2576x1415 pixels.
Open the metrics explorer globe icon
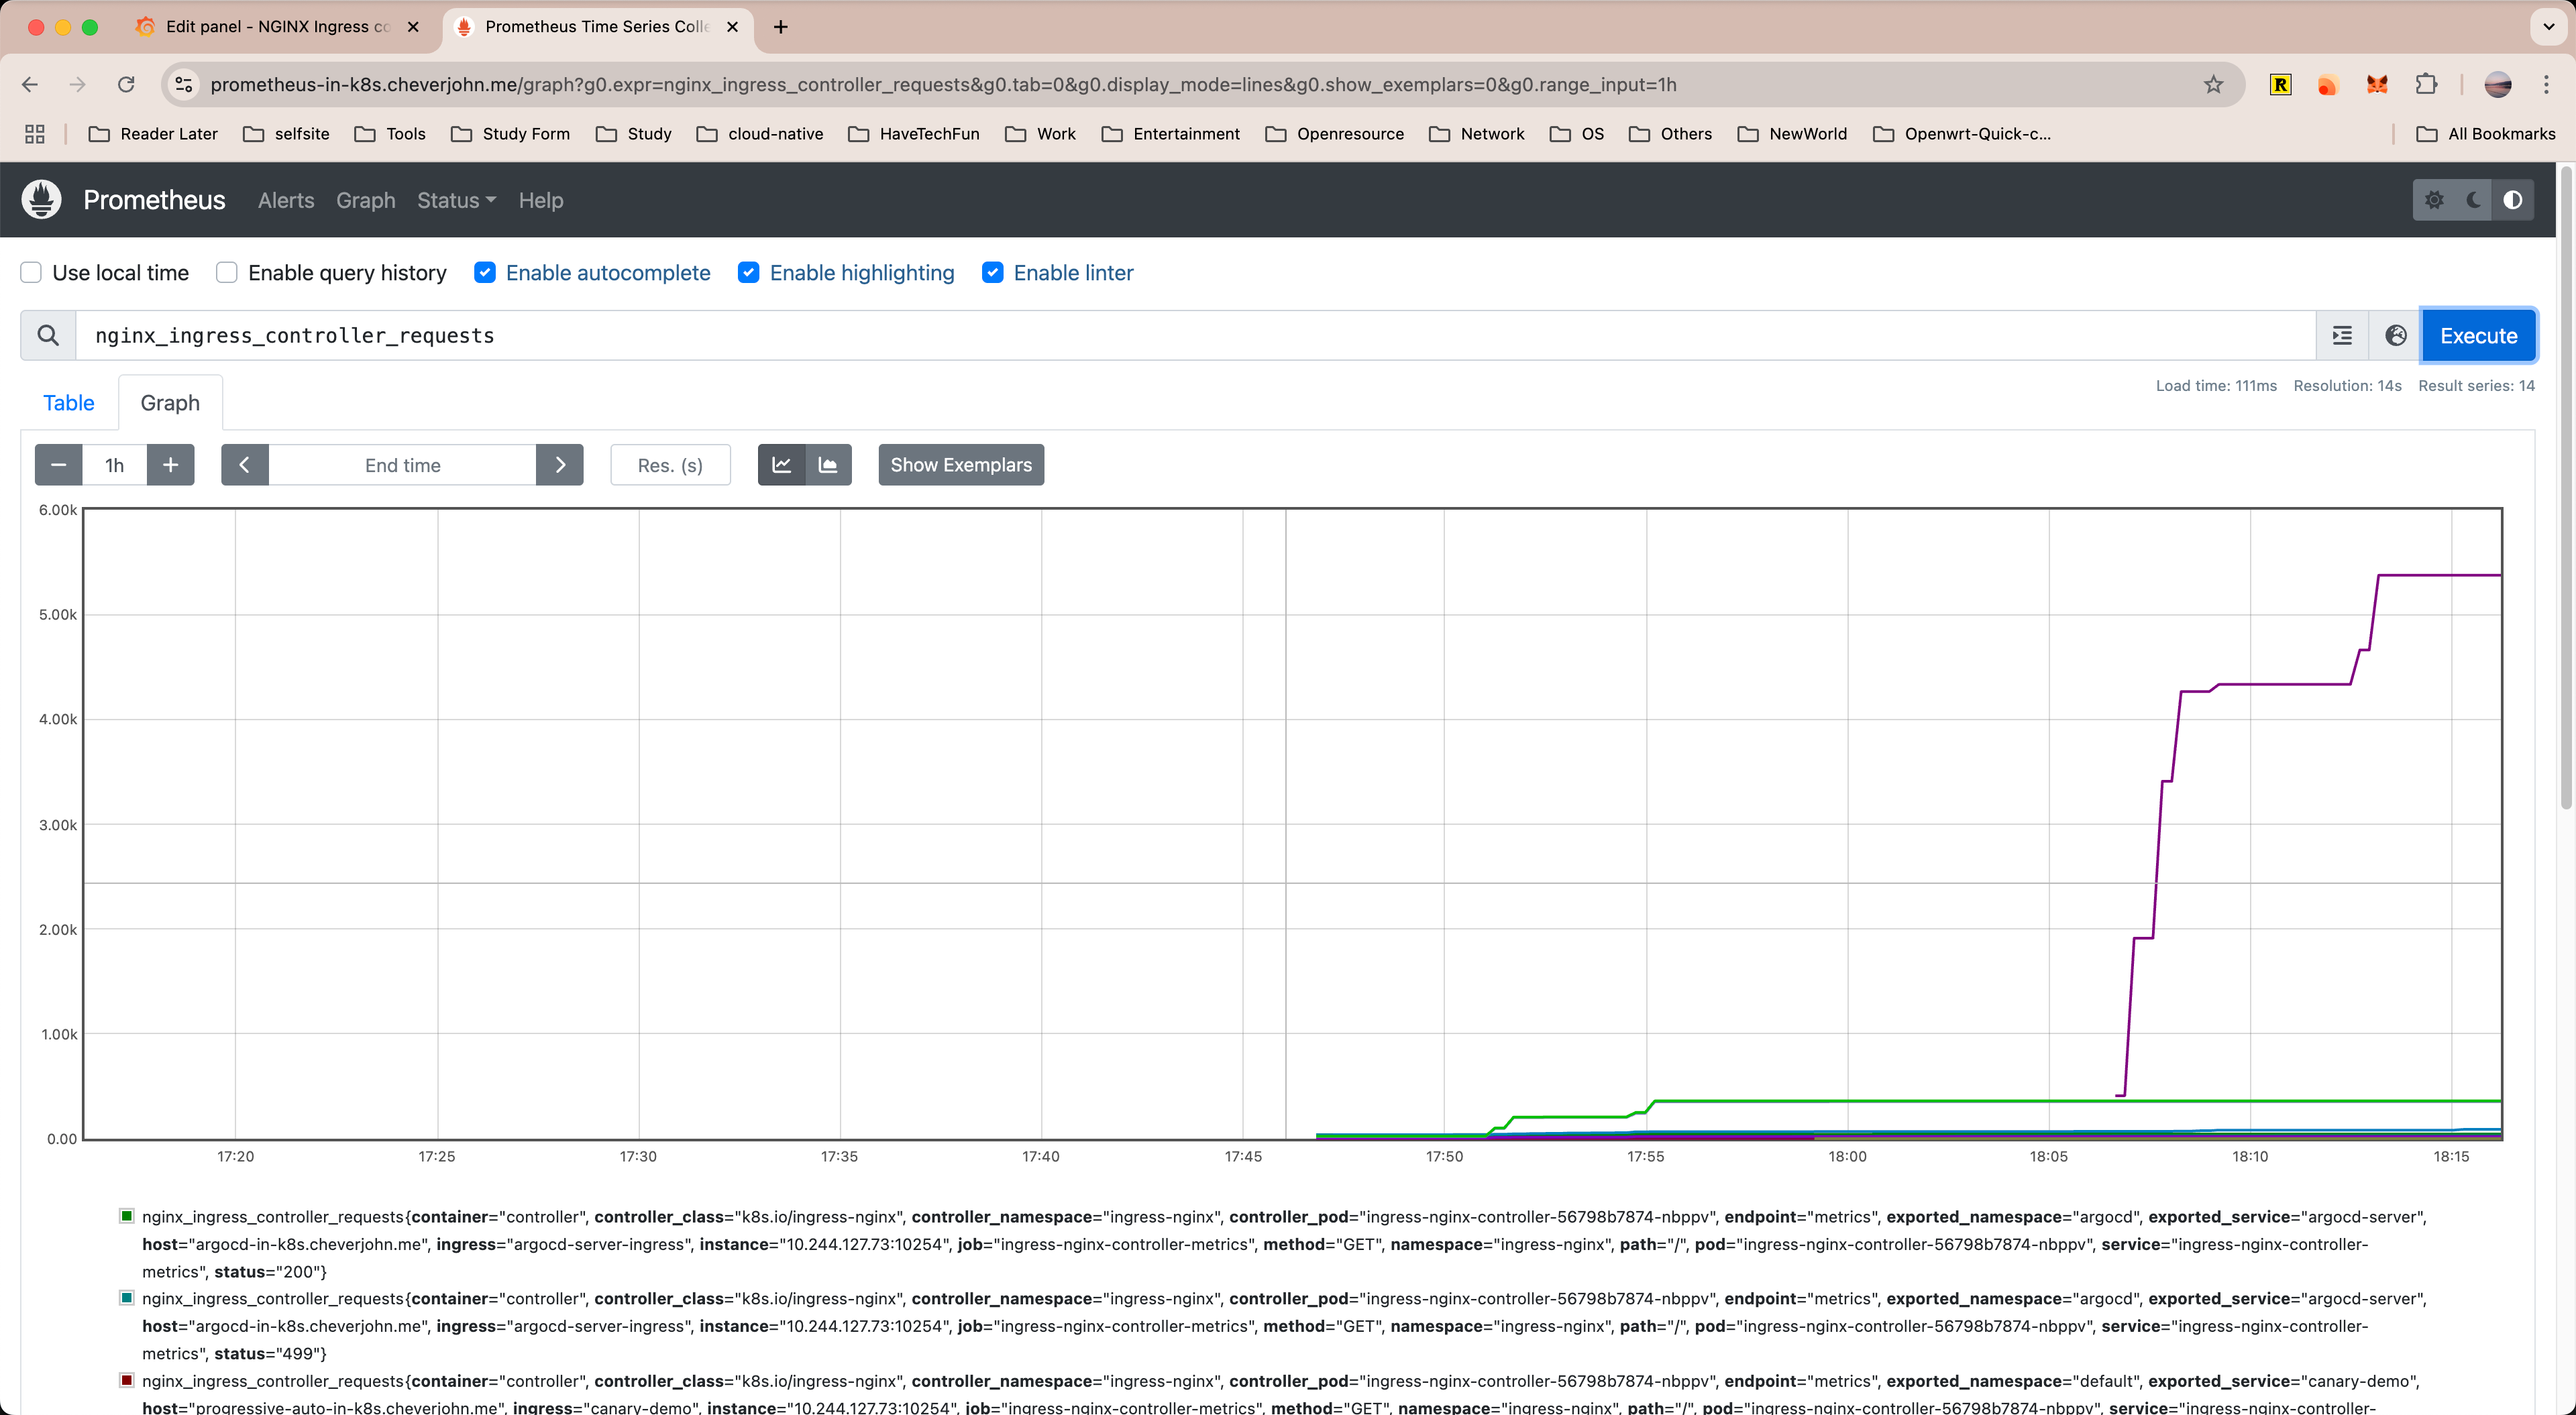pos(2395,335)
